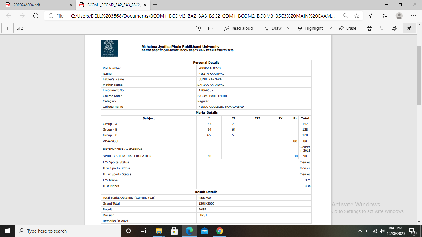Open Collections panel
422x237 pixels.
[x=385, y=16]
